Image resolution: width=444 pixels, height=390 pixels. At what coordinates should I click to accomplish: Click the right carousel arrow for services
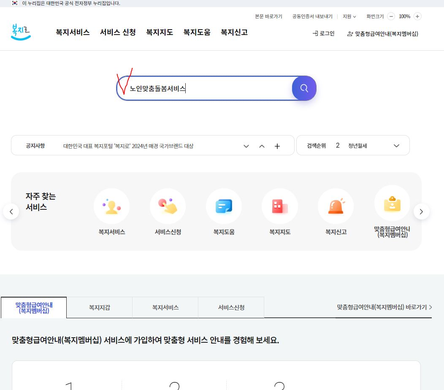pyautogui.click(x=421, y=211)
